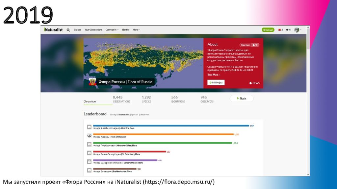Click the "Leaderboard" heading

pos(95,114)
